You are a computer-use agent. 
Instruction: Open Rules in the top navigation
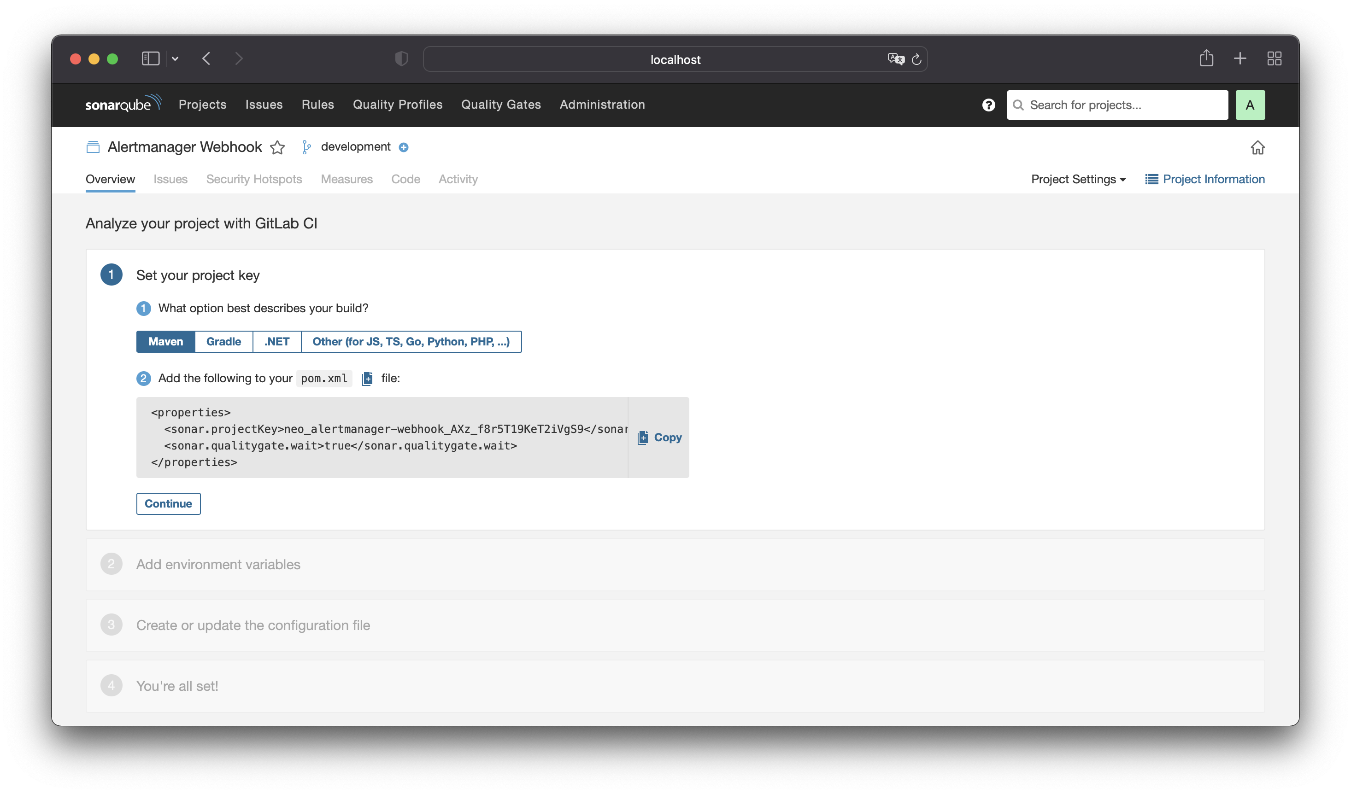(317, 105)
